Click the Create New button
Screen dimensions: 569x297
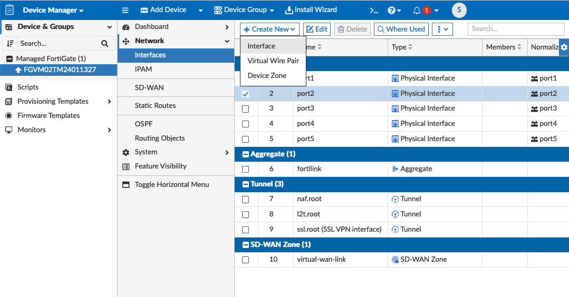(x=269, y=29)
